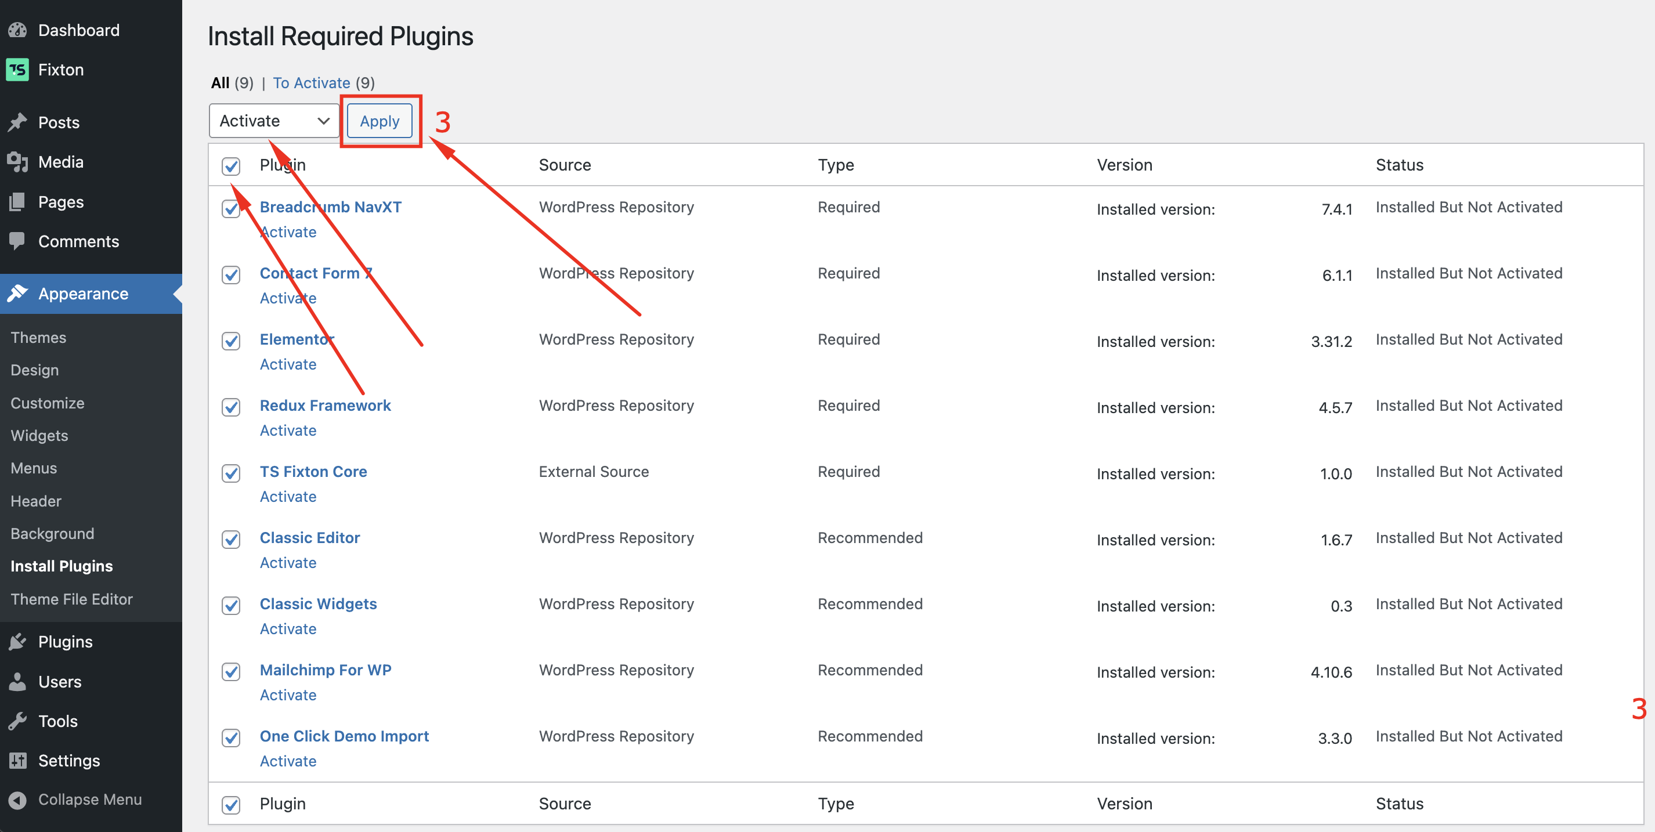Click the Plugins plug icon
The image size is (1655, 832).
17,641
